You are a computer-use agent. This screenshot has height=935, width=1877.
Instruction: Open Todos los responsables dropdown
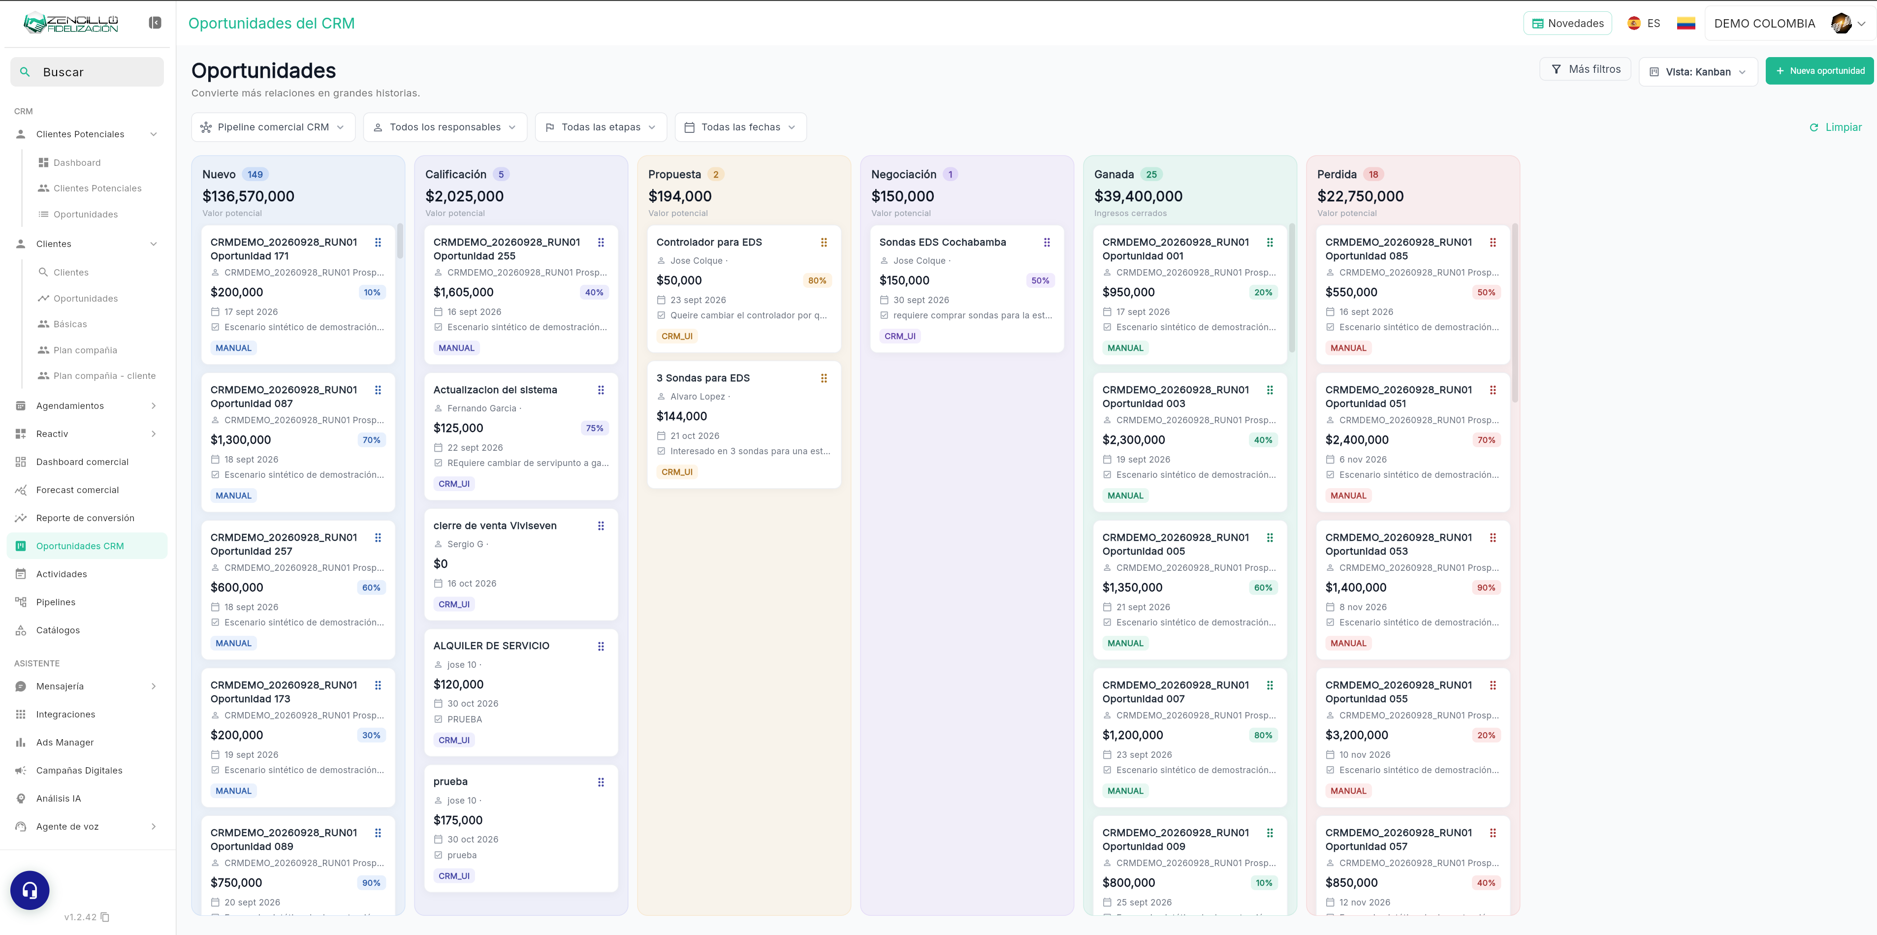445,126
